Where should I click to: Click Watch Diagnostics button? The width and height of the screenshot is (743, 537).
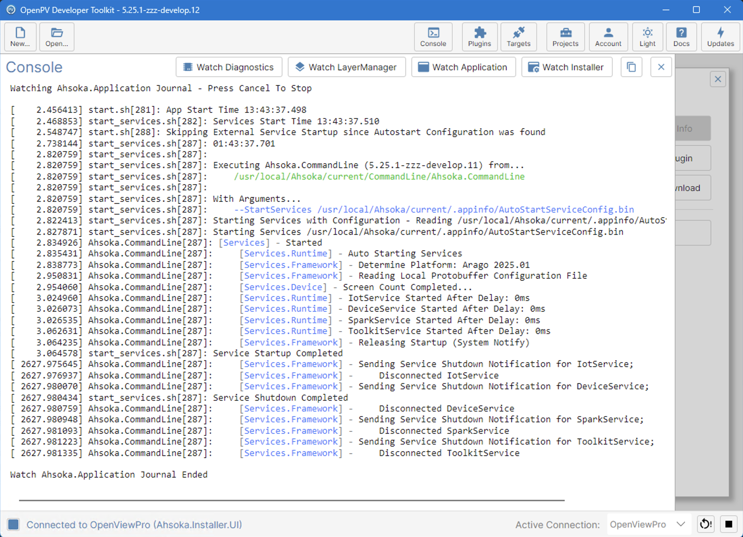click(x=229, y=67)
